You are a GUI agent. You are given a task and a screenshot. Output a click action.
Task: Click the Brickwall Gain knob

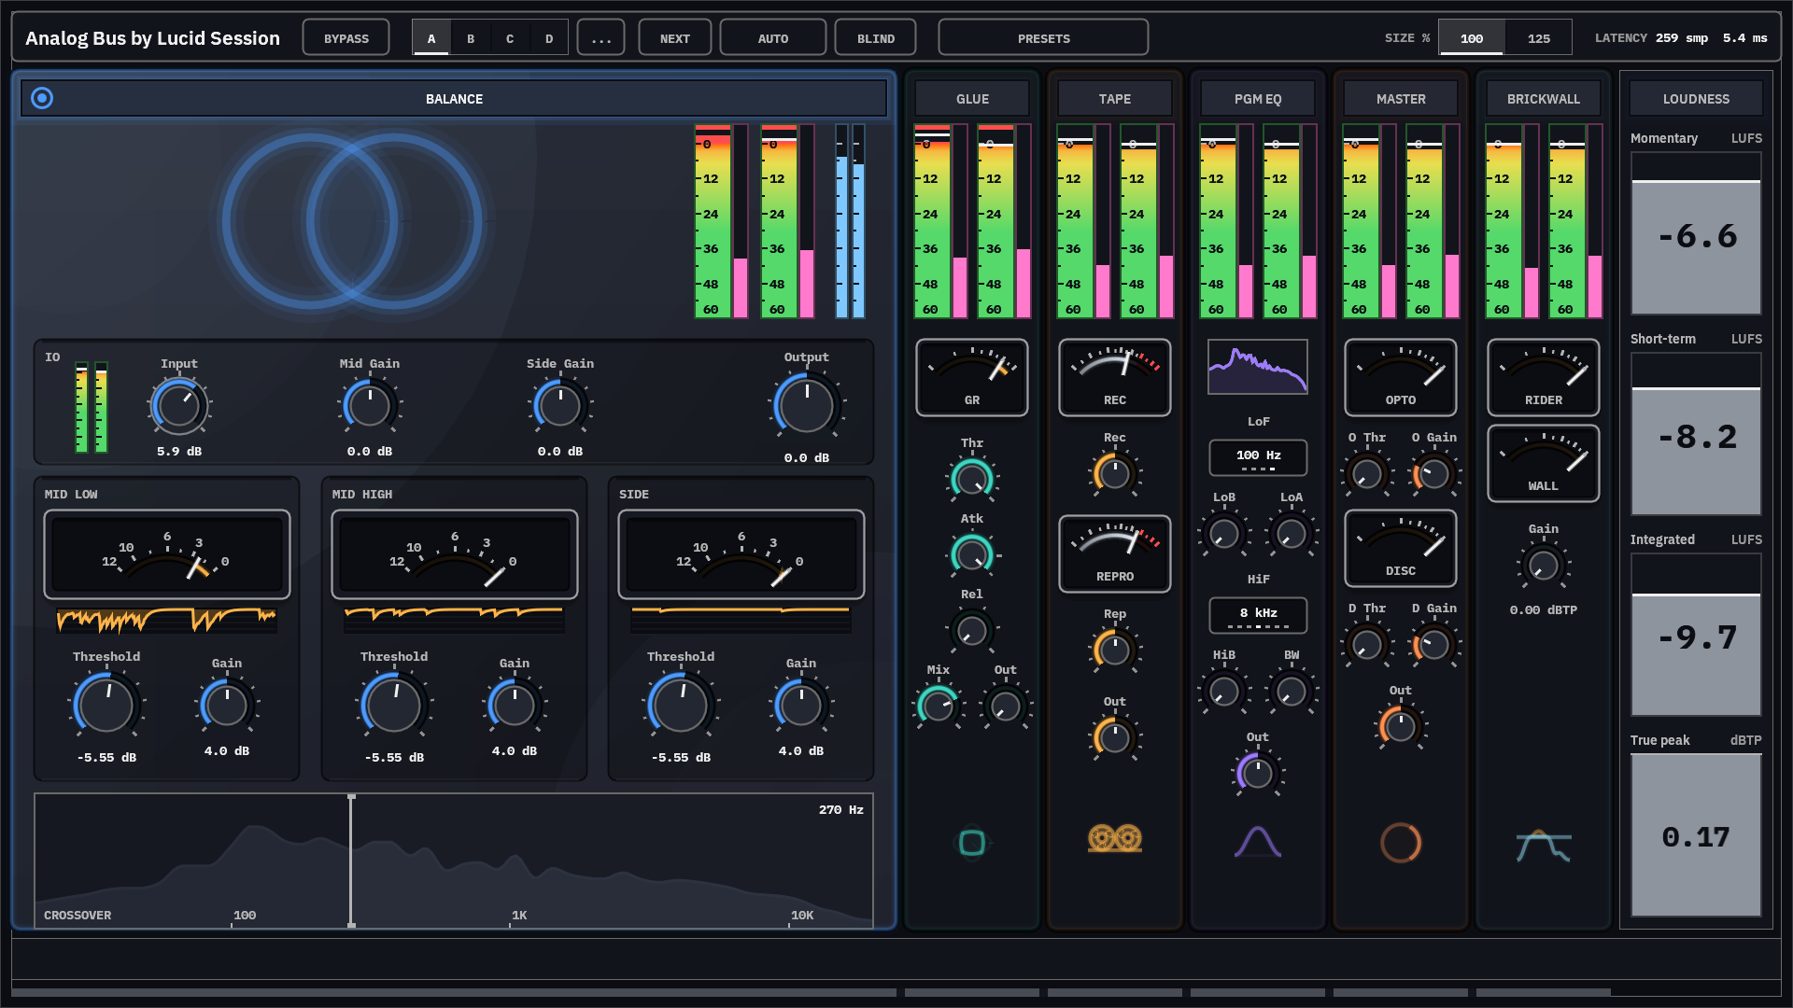coord(1544,565)
